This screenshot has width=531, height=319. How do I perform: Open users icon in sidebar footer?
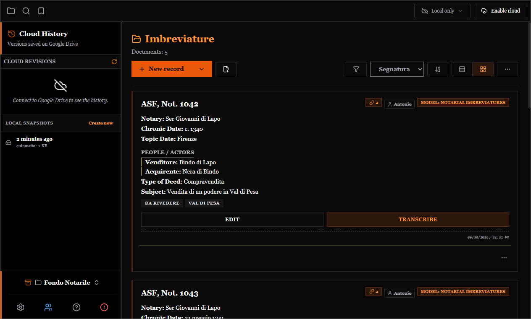pos(48,307)
